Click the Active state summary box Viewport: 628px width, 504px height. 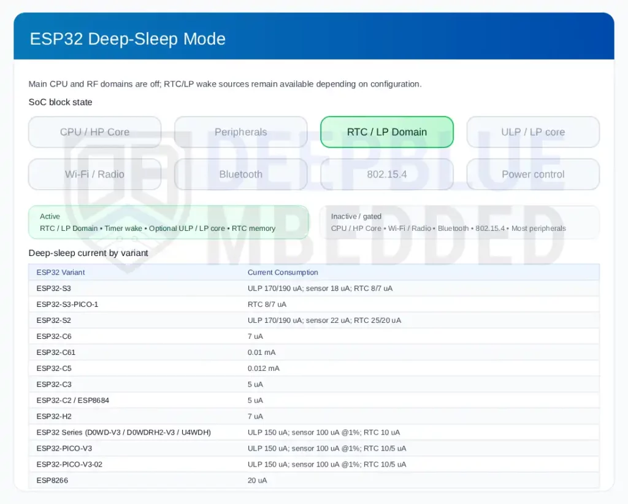tap(168, 222)
